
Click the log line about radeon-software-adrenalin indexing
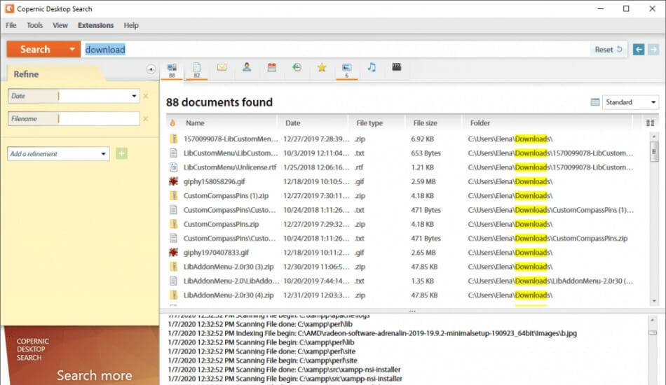[x=372, y=333]
